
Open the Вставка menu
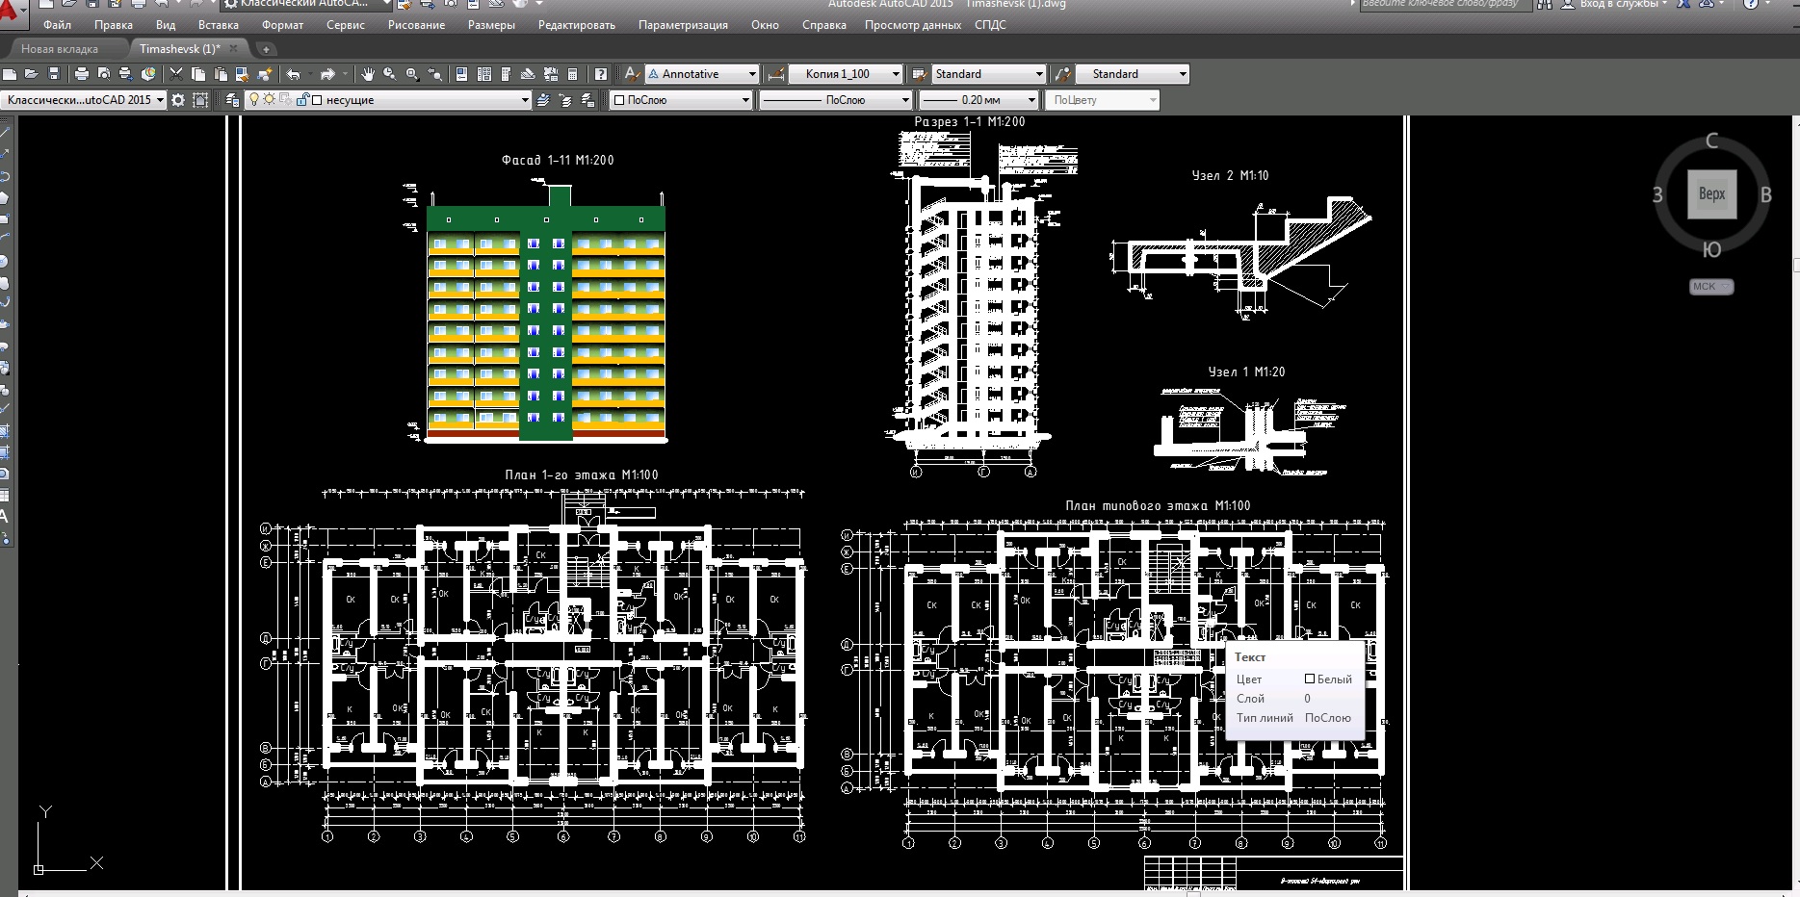[x=219, y=25]
